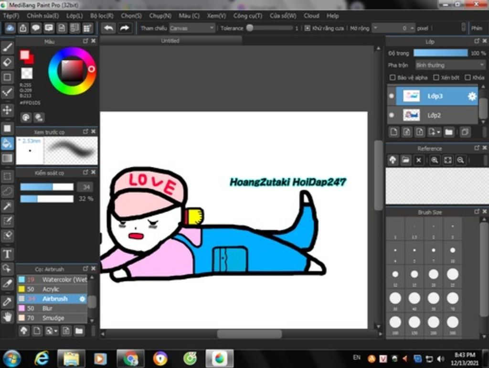
Task: Select the Blur brush
Action: [52, 308]
